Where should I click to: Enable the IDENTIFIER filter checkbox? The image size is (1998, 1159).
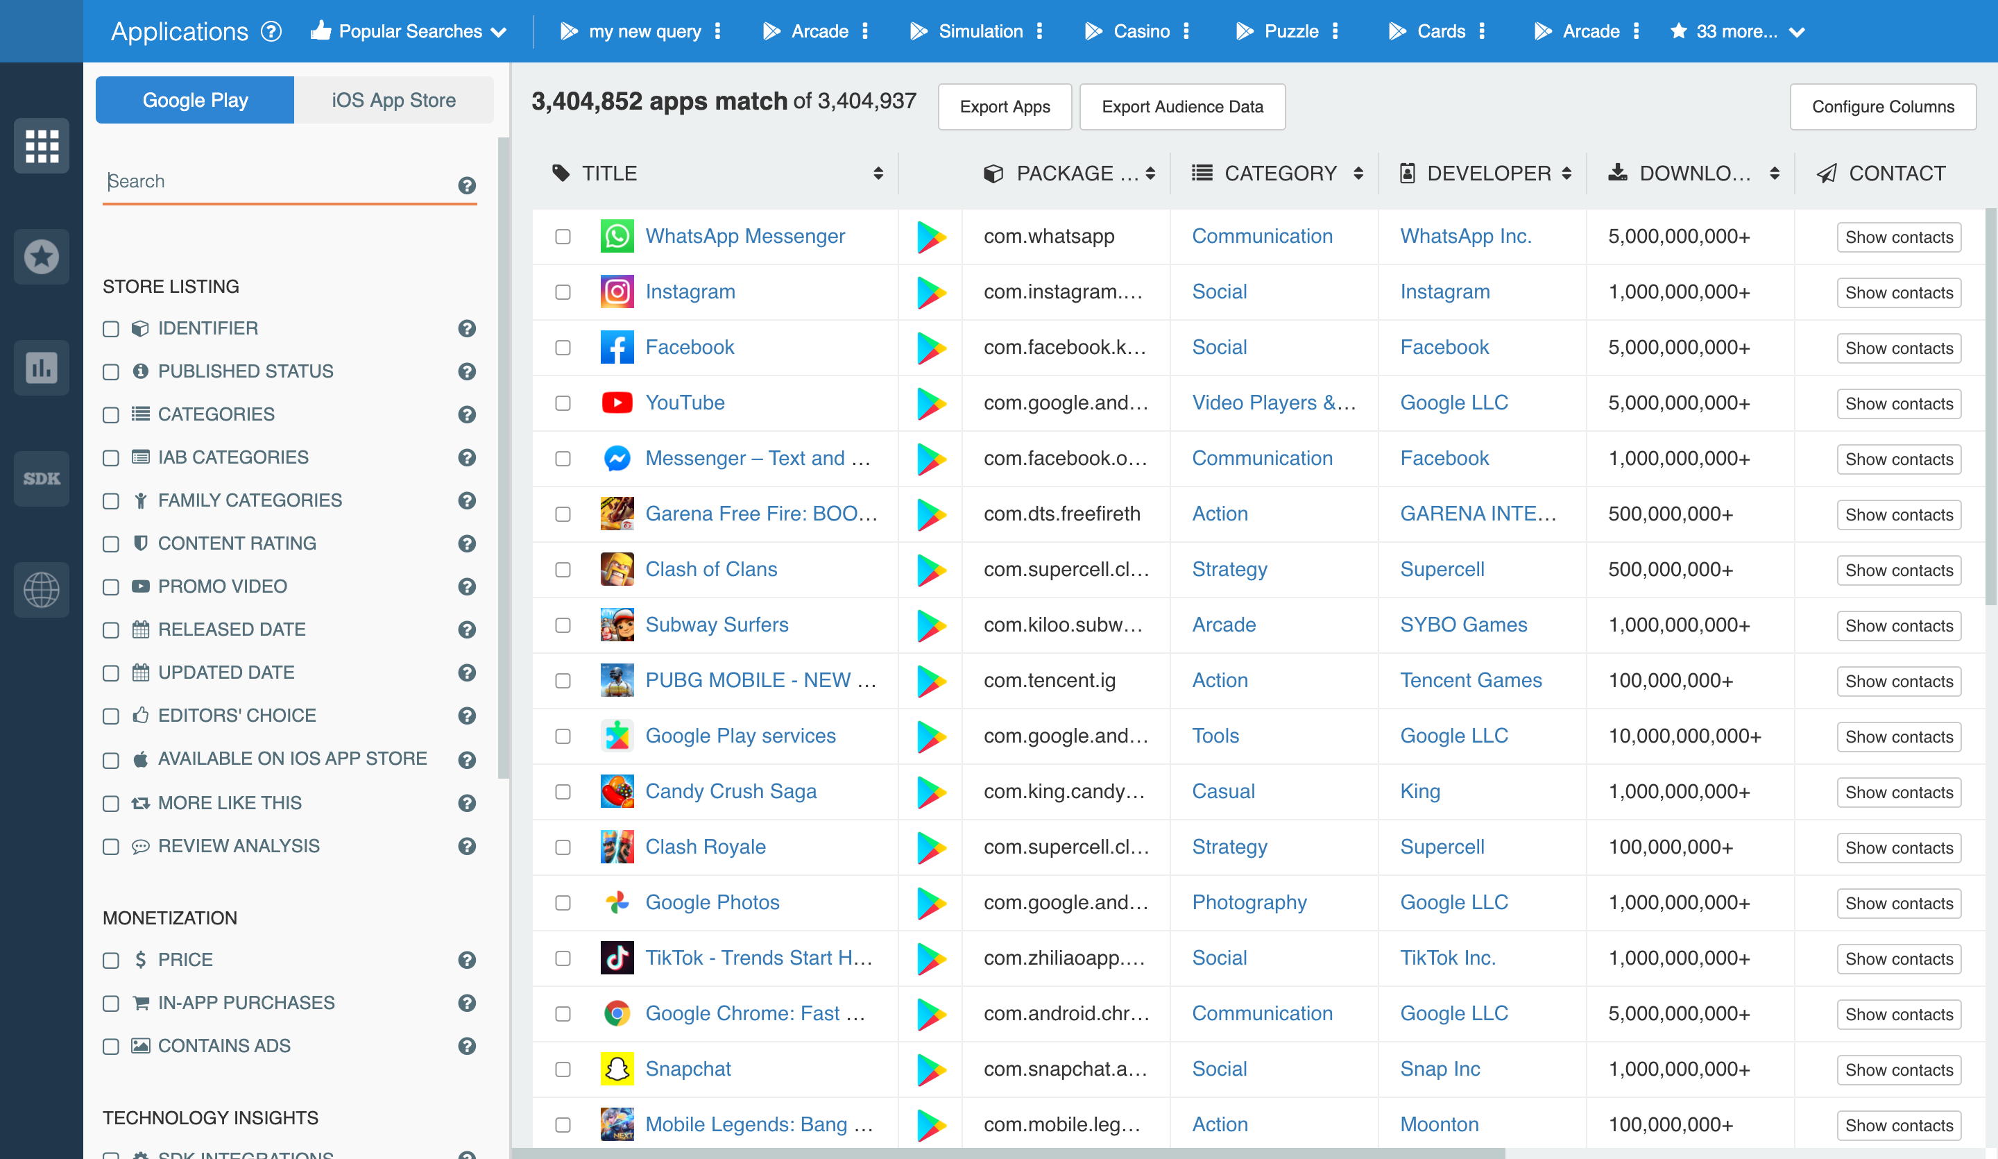click(111, 329)
